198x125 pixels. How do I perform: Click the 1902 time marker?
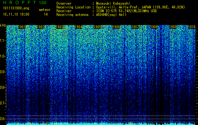tap(41, 27)
